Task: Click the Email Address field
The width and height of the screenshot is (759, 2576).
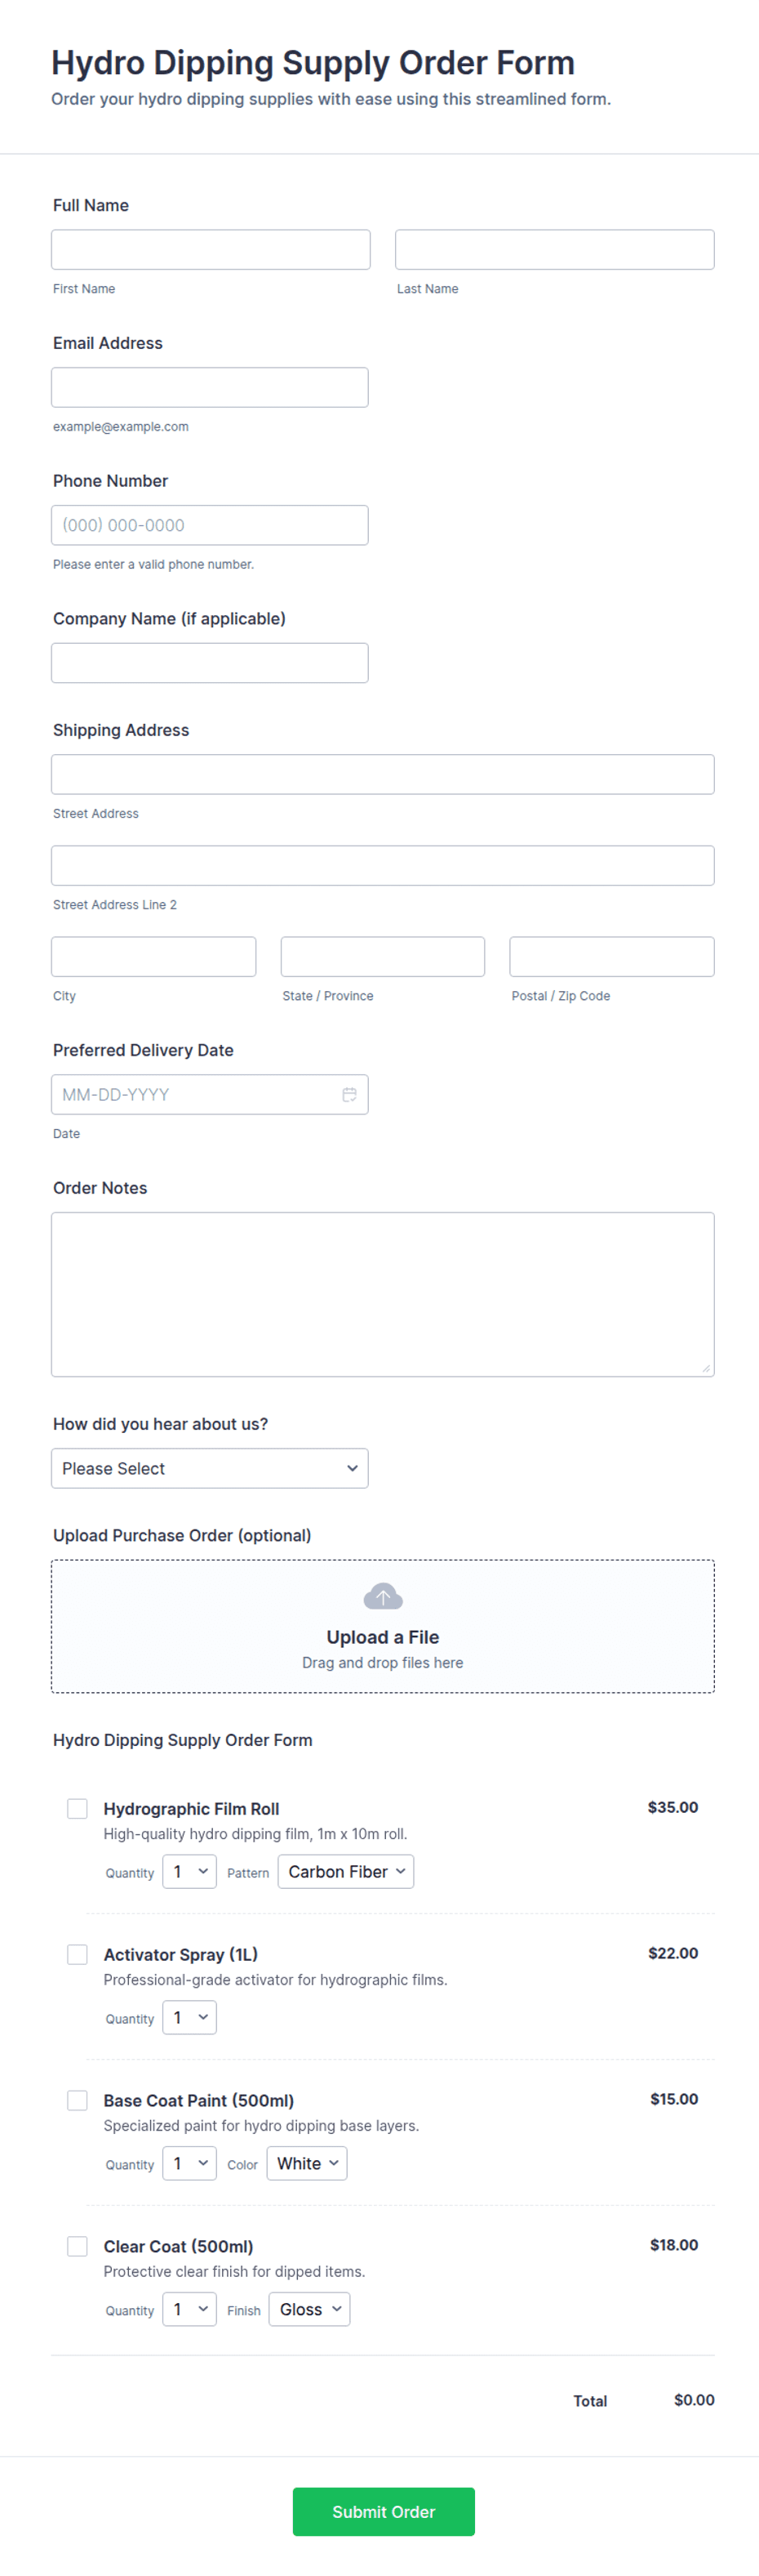Action: click(210, 387)
